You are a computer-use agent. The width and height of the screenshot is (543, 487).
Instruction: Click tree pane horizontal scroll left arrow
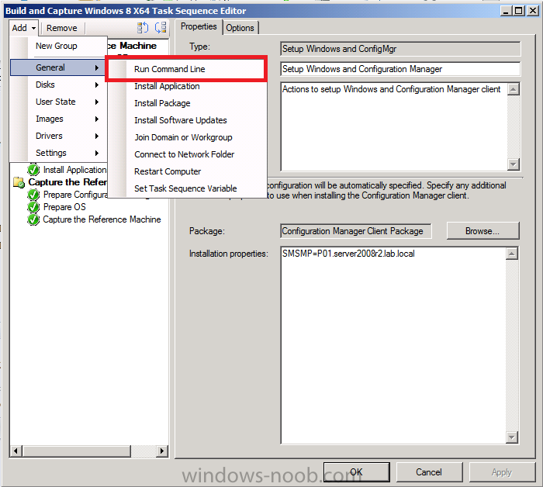16,451
